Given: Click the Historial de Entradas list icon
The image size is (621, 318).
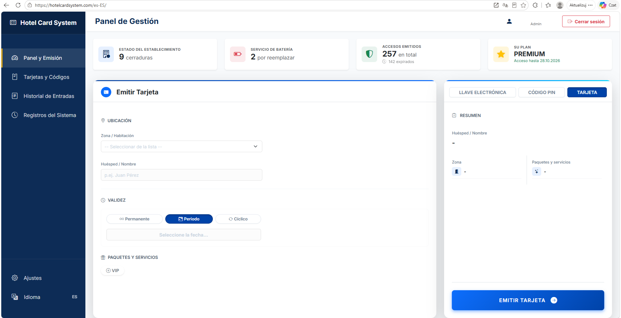Looking at the screenshot, I should tap(15, 96).
